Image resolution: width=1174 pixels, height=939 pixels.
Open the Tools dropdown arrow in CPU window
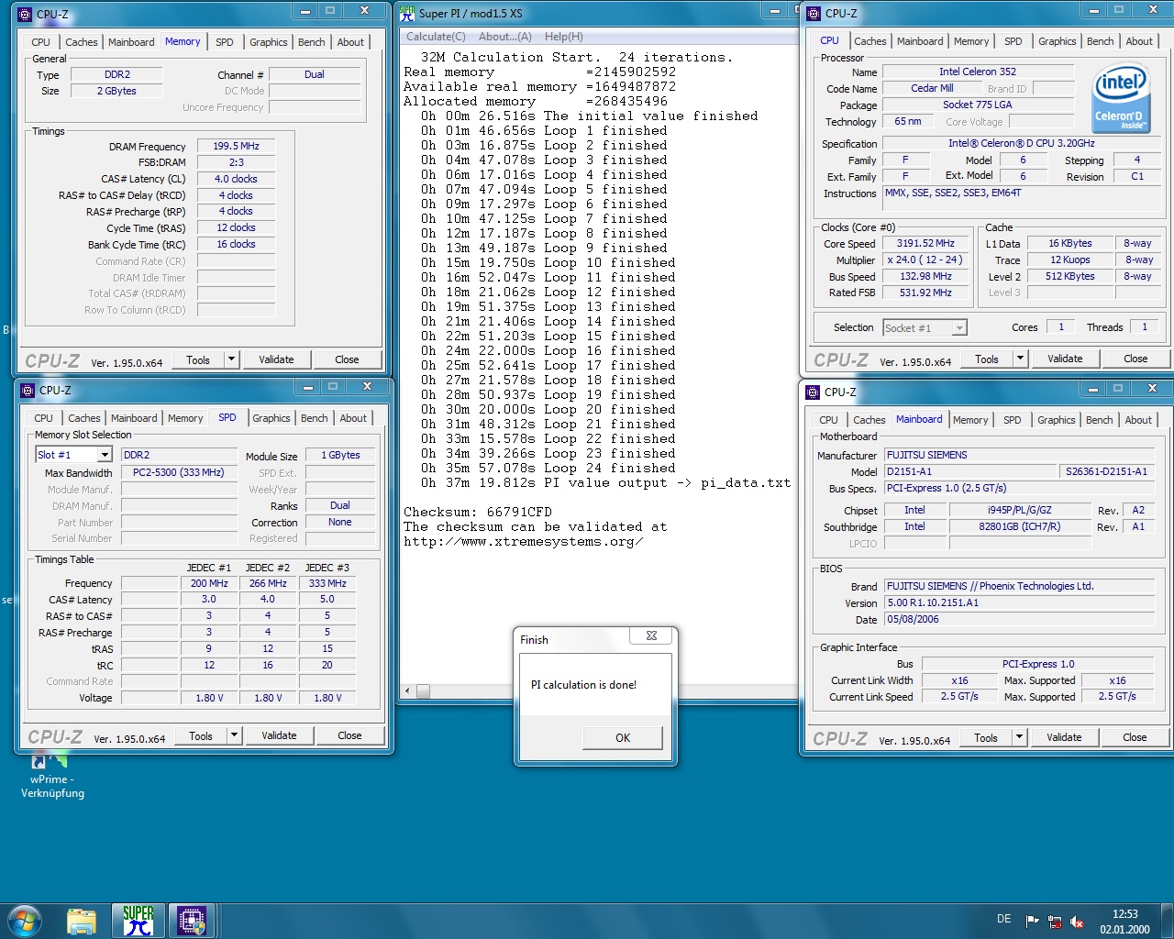click(x=1021, y=359)
